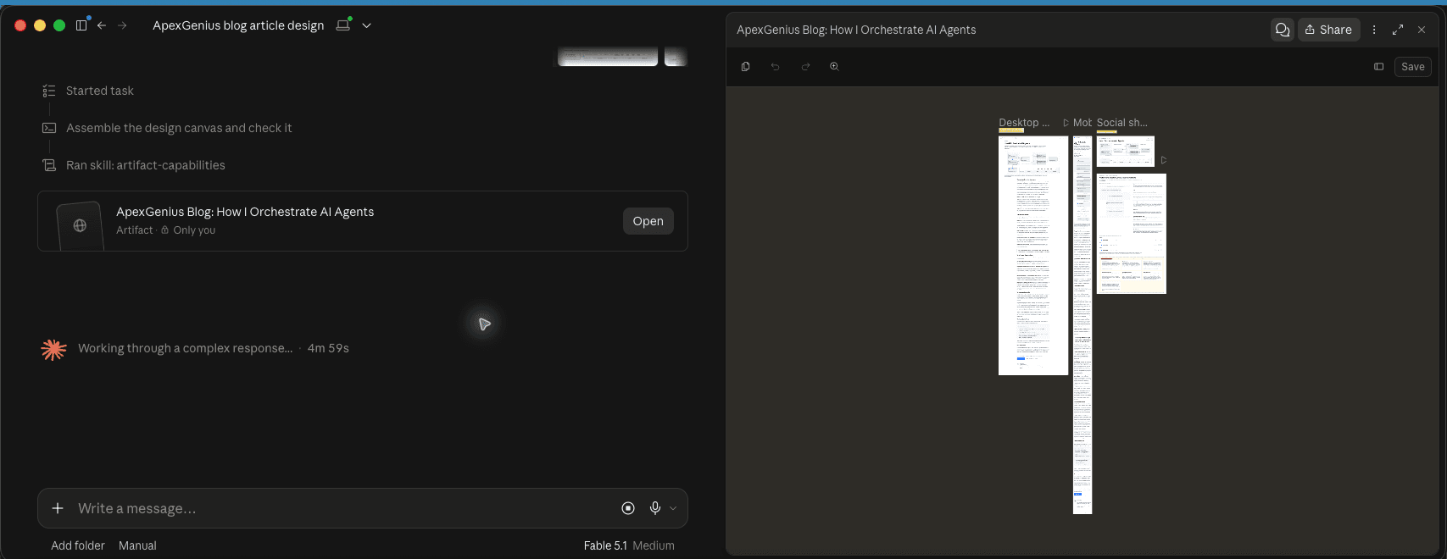The width and height of the screenshot is (1447, 559).
Task: Toggle the canvas side panel icon
Action: 1379,67
